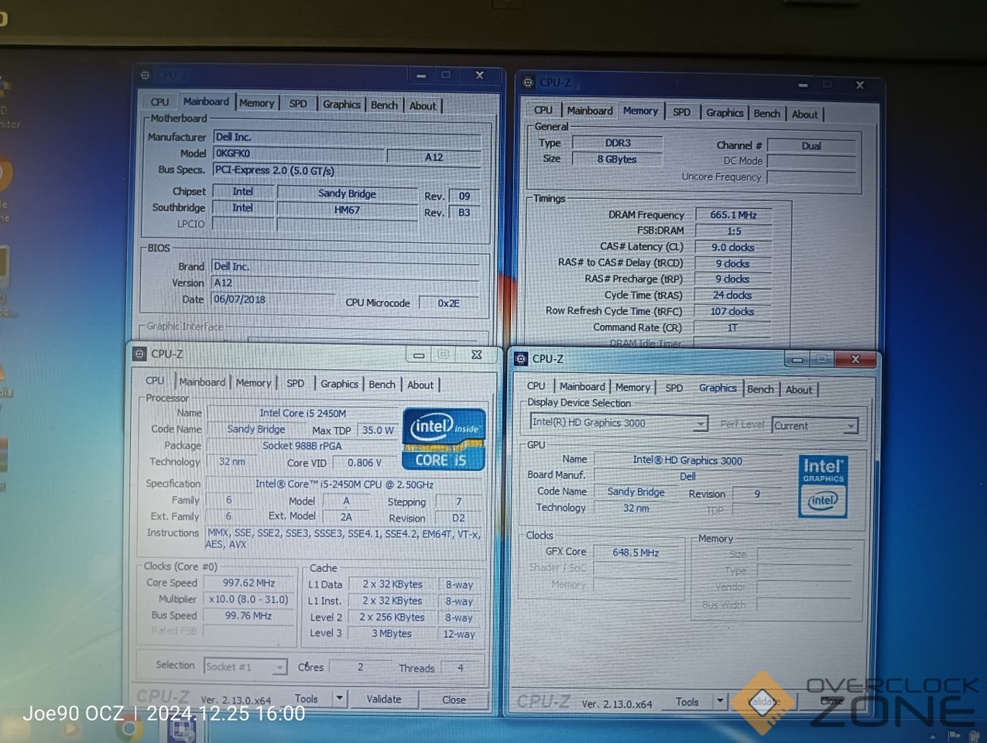987x743 pixels.
Task: Switch to the Memory tab in the Graphics window
Action: click(x=632, y=387)
